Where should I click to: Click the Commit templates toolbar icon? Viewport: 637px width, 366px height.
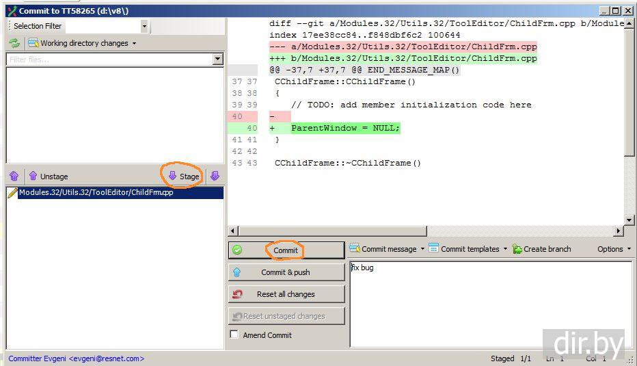coord(434,248)
